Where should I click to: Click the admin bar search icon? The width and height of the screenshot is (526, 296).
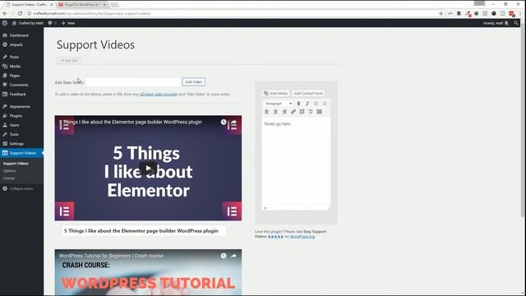[x=516, y=23]
